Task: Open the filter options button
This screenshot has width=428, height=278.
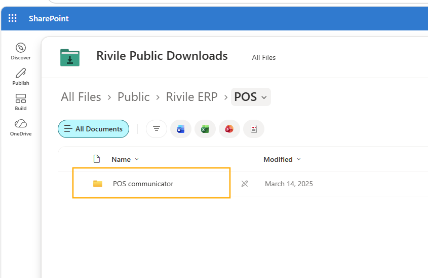Action: 157,129
